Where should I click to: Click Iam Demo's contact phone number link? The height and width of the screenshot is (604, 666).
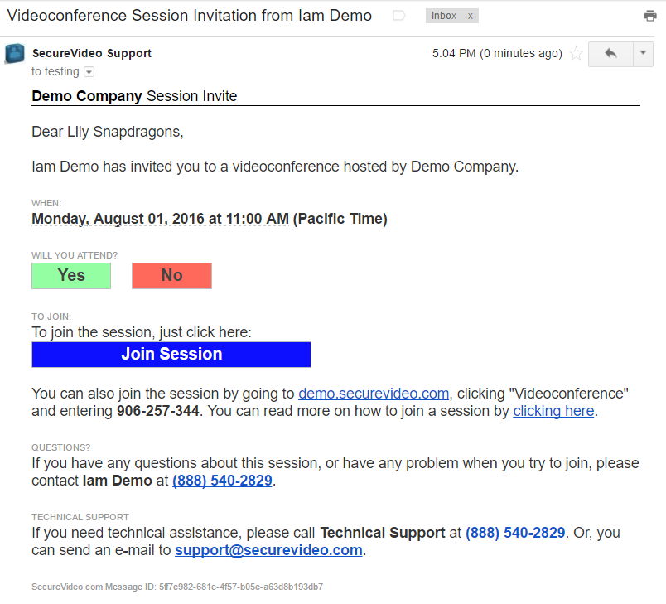pos(222,481)
